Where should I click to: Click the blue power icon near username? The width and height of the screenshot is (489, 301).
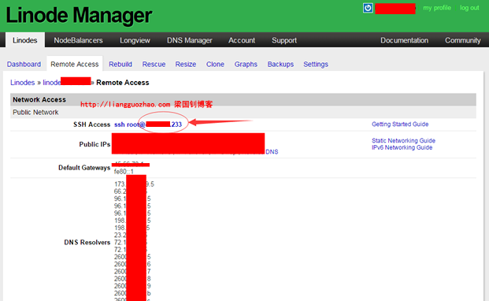coord(368,8)
